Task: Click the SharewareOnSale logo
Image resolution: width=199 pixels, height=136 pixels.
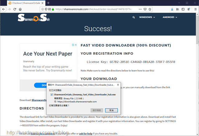Action: (34, 18)
